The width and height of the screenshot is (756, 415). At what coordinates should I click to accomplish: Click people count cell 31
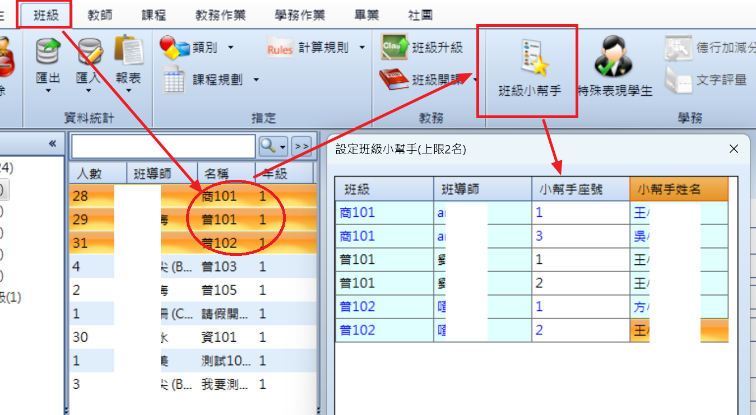[92, 243]
